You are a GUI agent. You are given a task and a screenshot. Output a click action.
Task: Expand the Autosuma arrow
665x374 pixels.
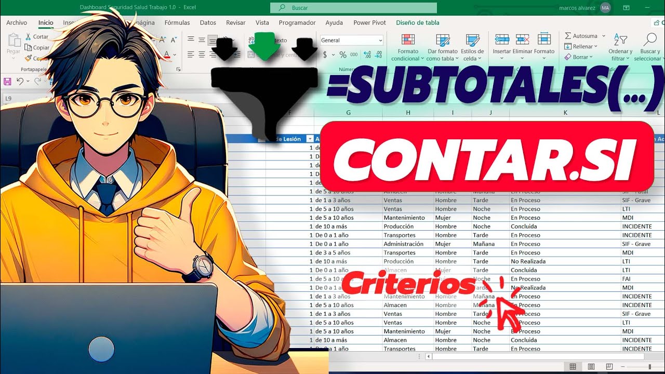[604, 36]
